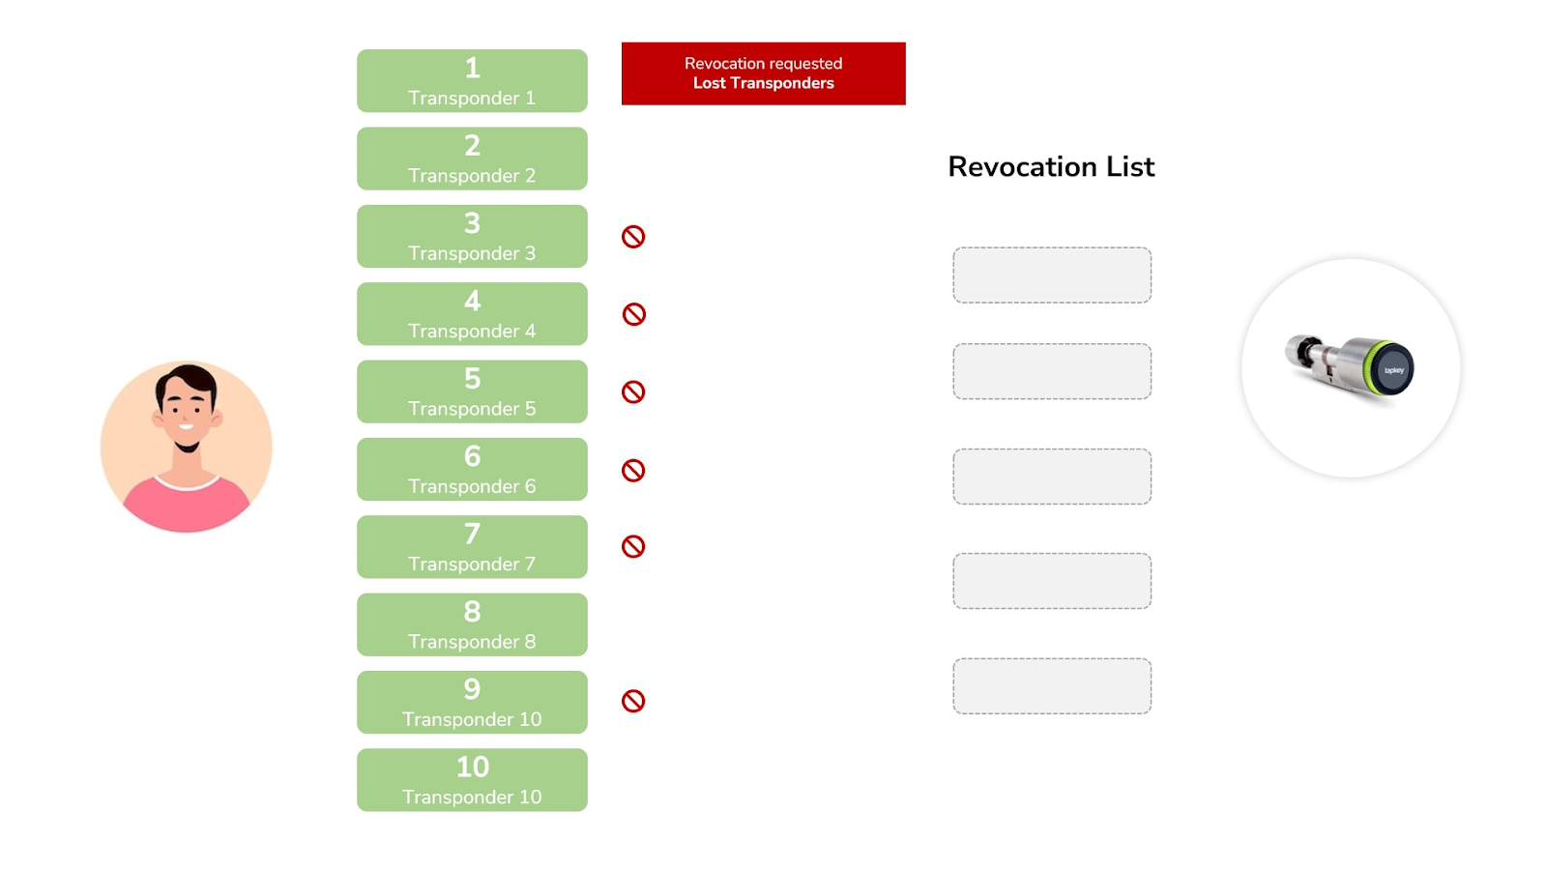Image resolution: width=1547 pixels, height=869 pixels.
Task: Click the first empty Revocation List slot
Action: (1052, 275)
